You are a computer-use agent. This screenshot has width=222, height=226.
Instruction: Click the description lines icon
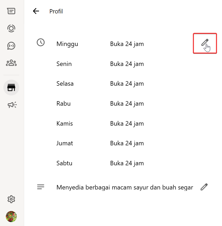pyautogui.click(x=41, y=187)
